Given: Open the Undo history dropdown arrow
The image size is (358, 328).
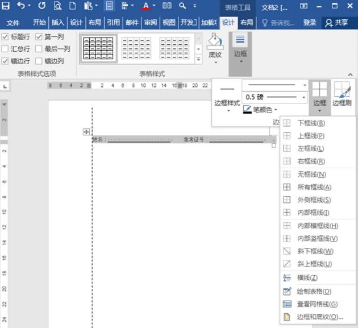Looking at the screenshot, I should [x=29, y=6].
